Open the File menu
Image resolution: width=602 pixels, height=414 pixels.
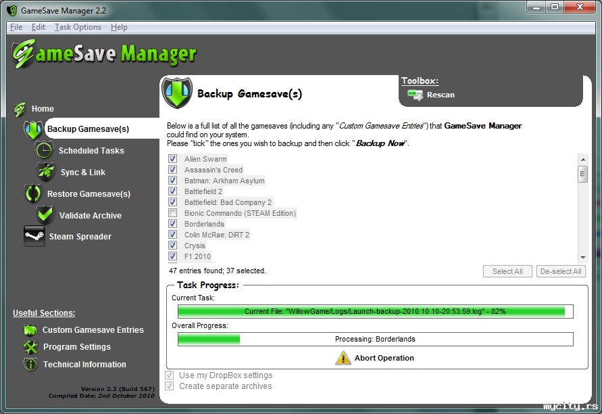[16, 27]
